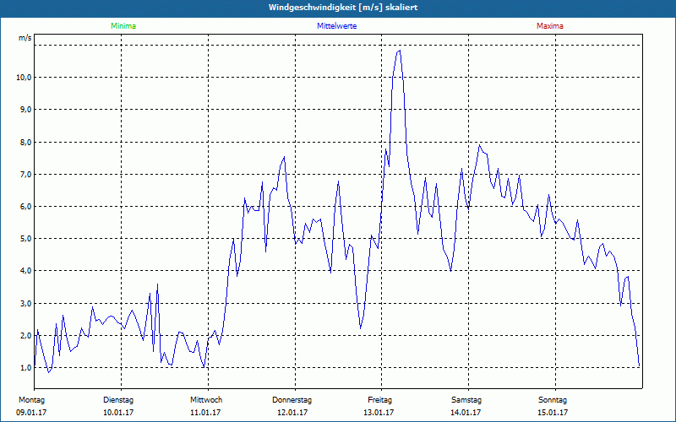Click the date 15.01.17

[553, 413]
